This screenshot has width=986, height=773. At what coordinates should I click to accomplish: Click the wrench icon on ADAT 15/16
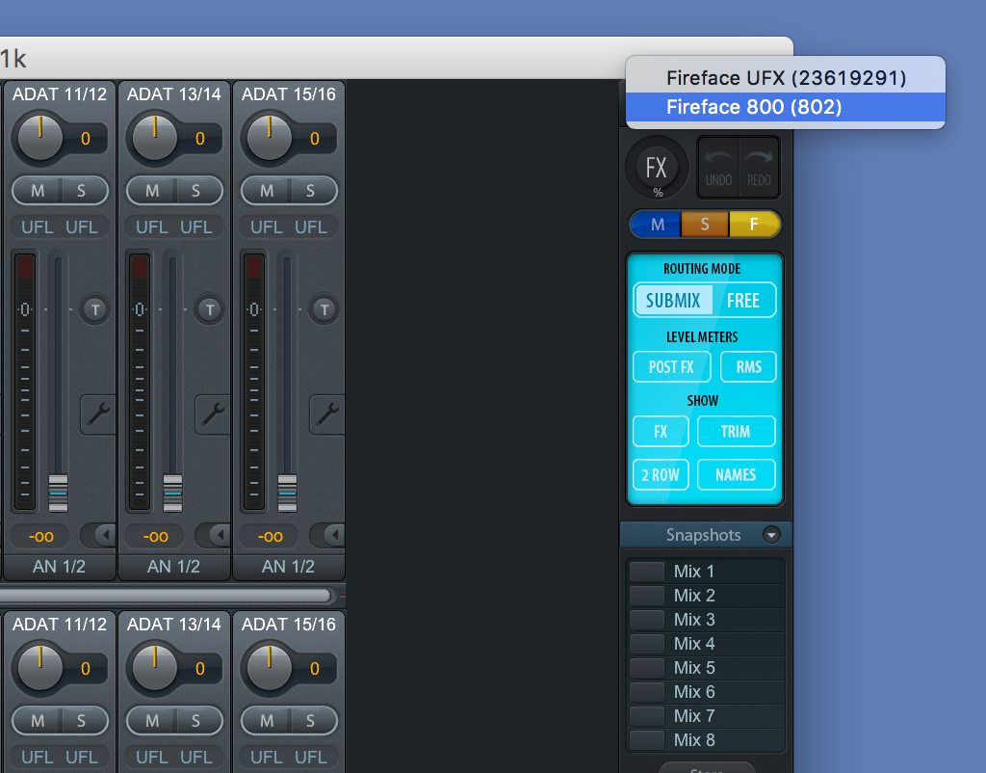pyautogui.click(x=327, y=414)
